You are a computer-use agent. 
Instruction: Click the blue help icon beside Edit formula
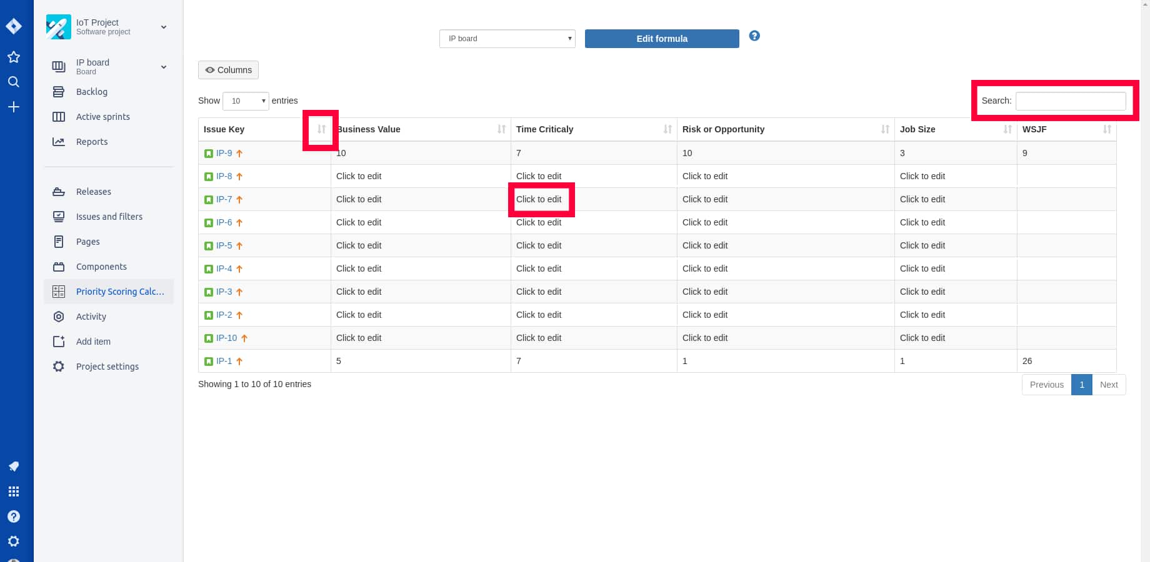tap(754, 36)
